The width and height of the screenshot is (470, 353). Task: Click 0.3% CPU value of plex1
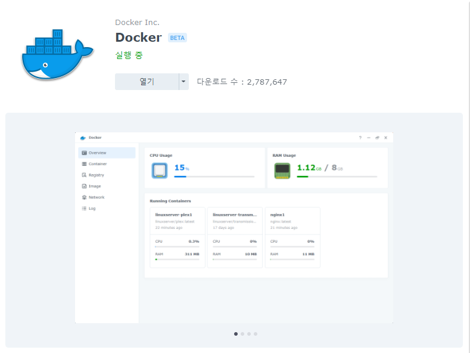tap(194, 241)
